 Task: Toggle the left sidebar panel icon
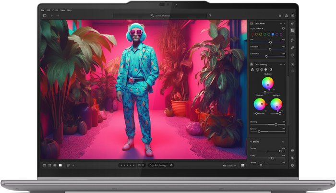[44, 15]
